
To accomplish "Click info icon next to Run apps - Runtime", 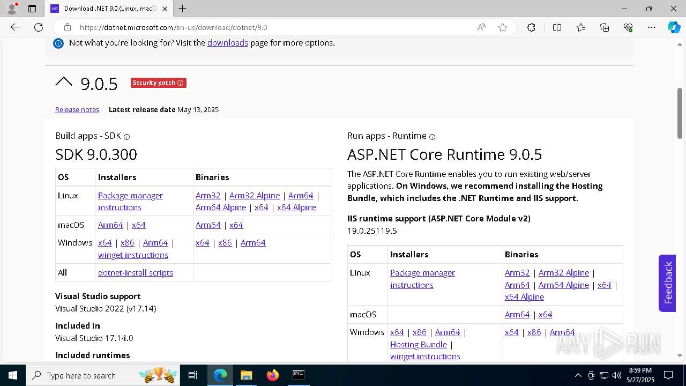I will (x=433, y=137).
